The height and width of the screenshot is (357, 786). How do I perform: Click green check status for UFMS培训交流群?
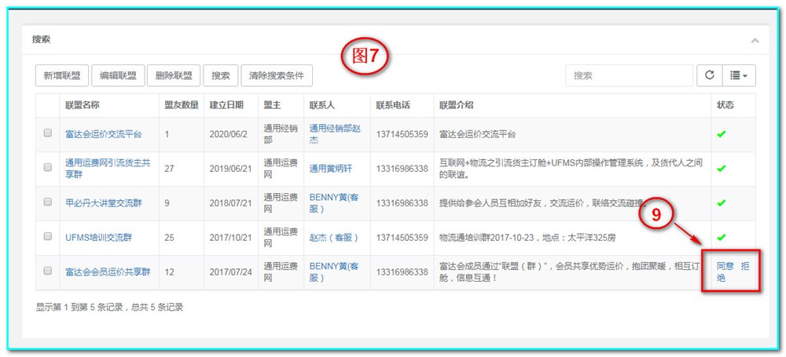coord(722,237)
